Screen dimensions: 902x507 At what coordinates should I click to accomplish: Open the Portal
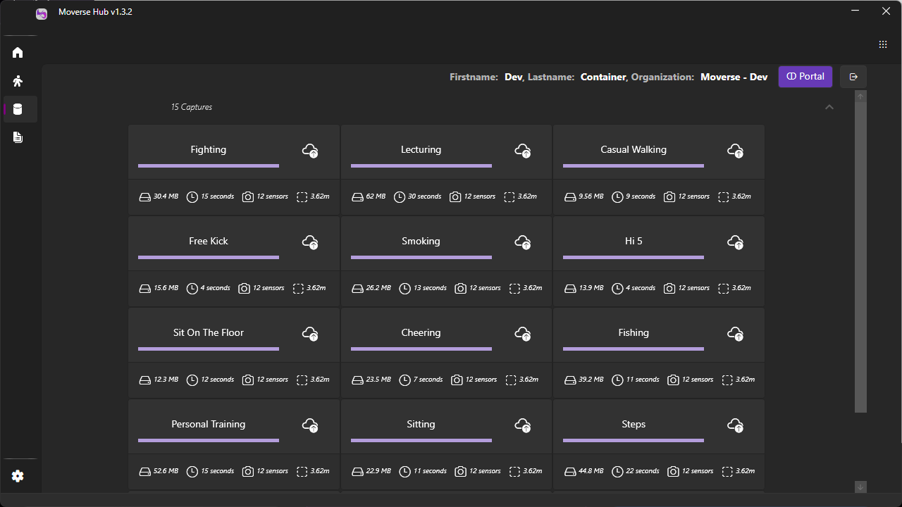[805, 77]
